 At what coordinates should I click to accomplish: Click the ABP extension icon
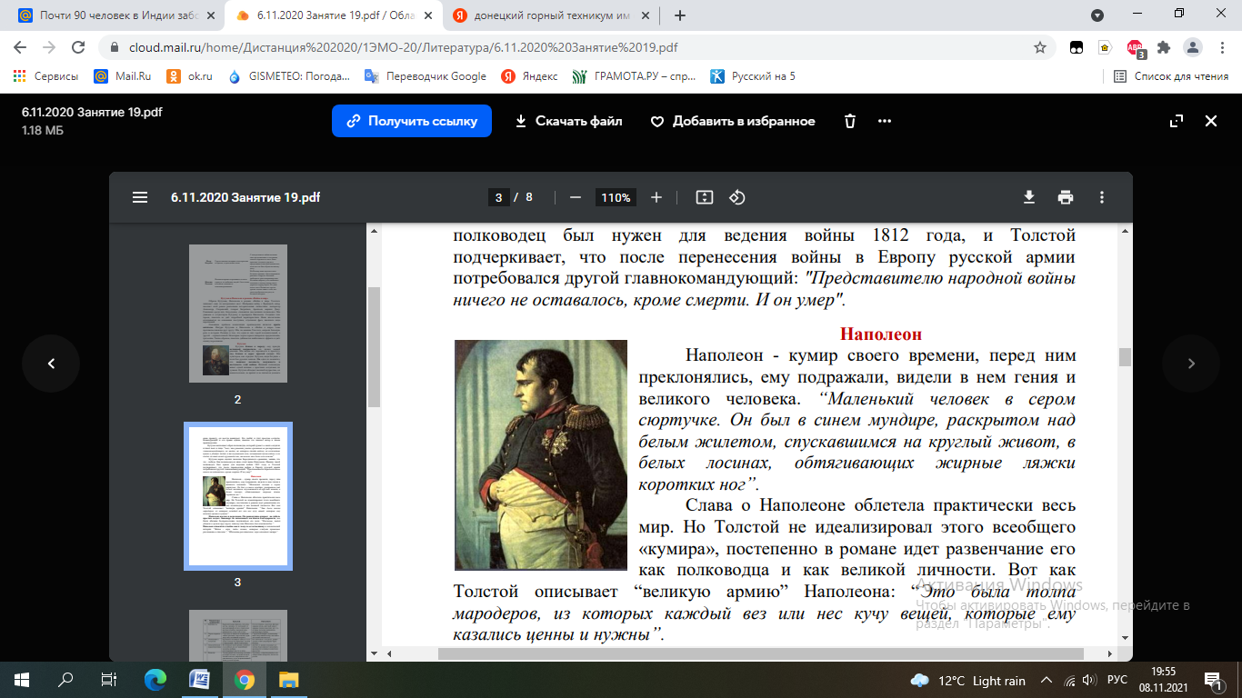coord(1135,48)
